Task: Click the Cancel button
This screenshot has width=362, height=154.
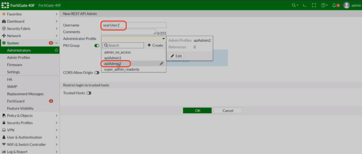Action: (x=228, y=111)
